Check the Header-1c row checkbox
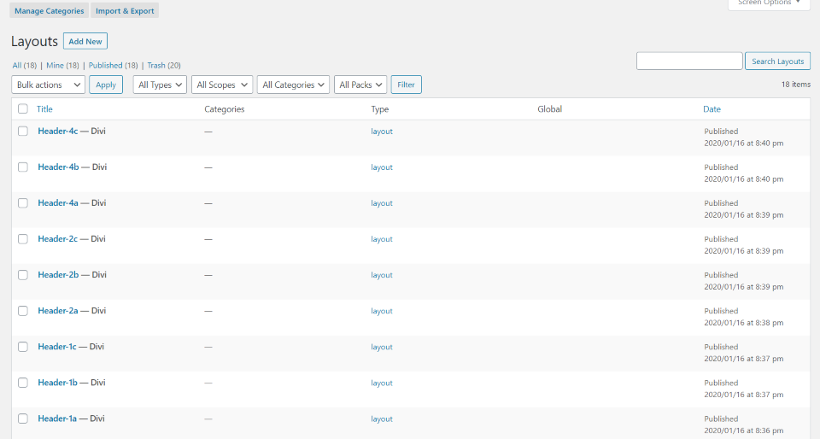820x439 pixels. click(x=23, y=347)
